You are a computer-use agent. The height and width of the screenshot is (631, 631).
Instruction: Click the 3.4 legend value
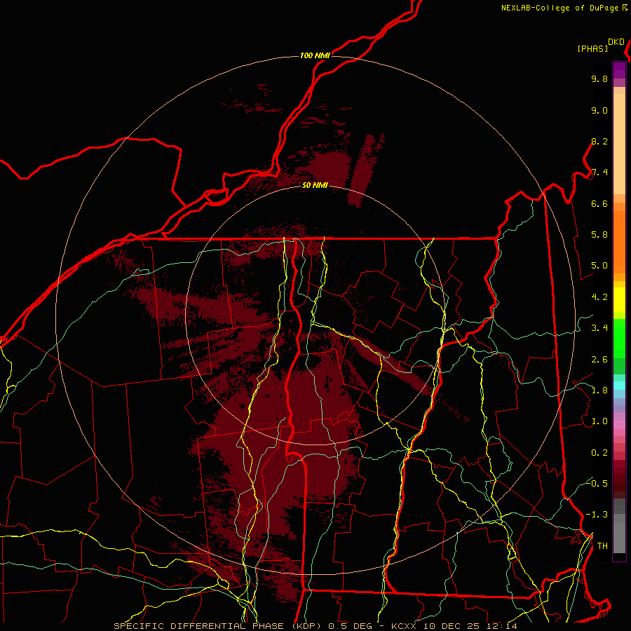tap(599, 328)
